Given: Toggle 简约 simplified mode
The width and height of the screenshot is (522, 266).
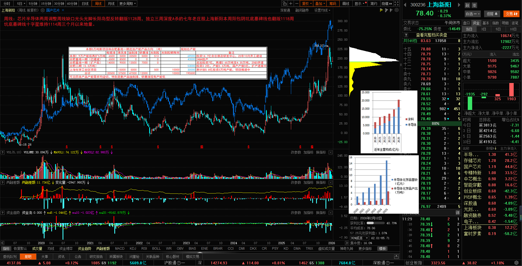Looking at the screenshot, I should click(x=374, y=4).
